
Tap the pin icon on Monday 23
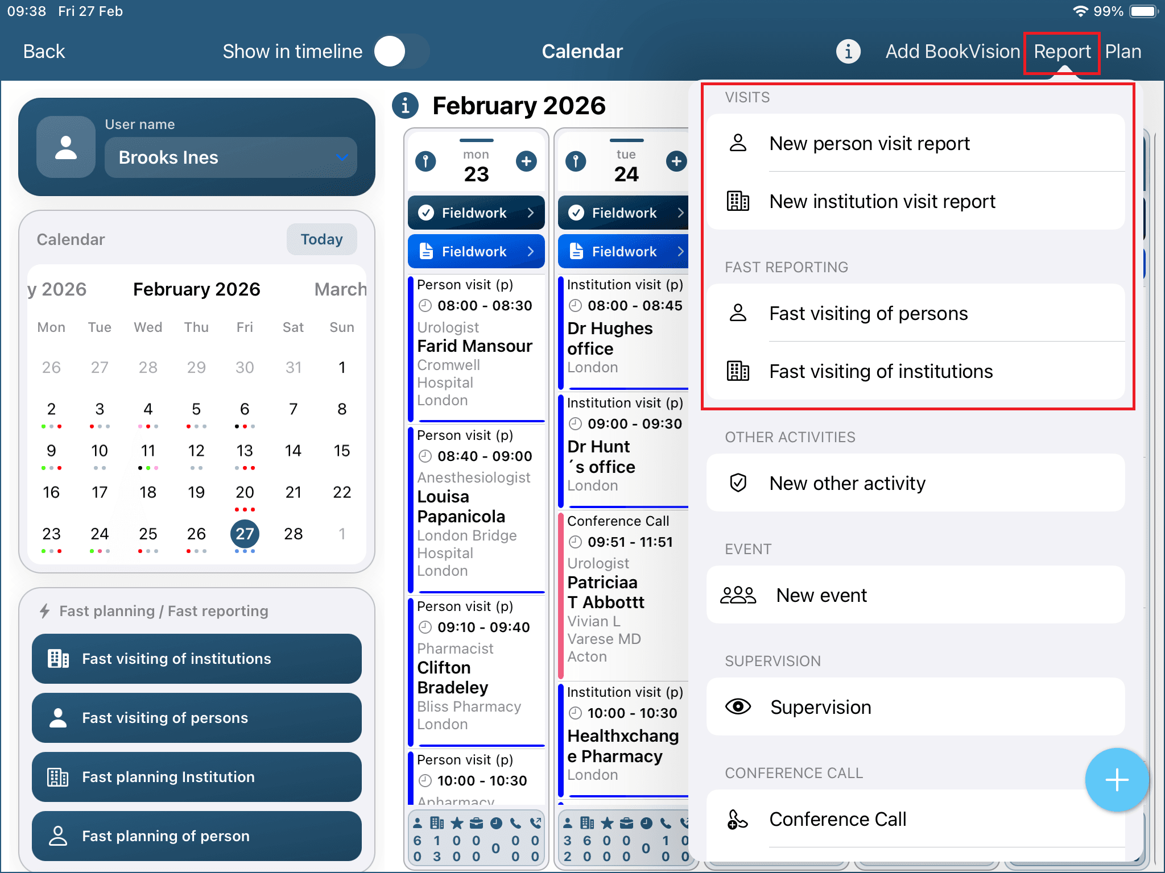click(425, 161)
